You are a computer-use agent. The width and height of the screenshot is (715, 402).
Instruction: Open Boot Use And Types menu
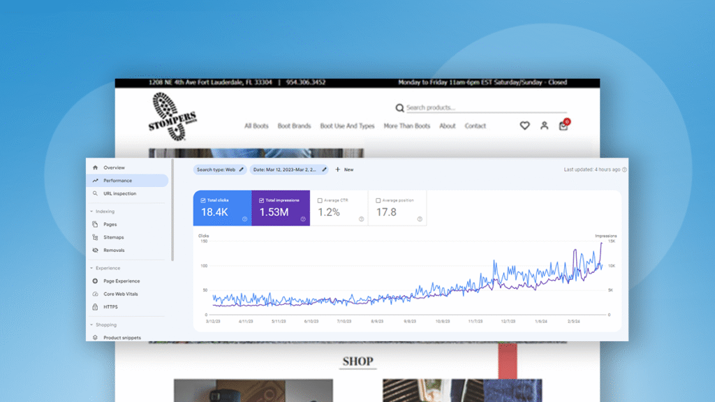click(x=347, y=126)
